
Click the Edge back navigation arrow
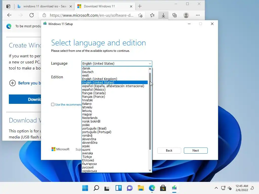(x=9, y=15)
